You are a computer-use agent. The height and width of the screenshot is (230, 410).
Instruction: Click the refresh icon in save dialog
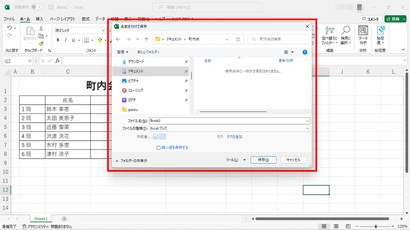(238, 39)
